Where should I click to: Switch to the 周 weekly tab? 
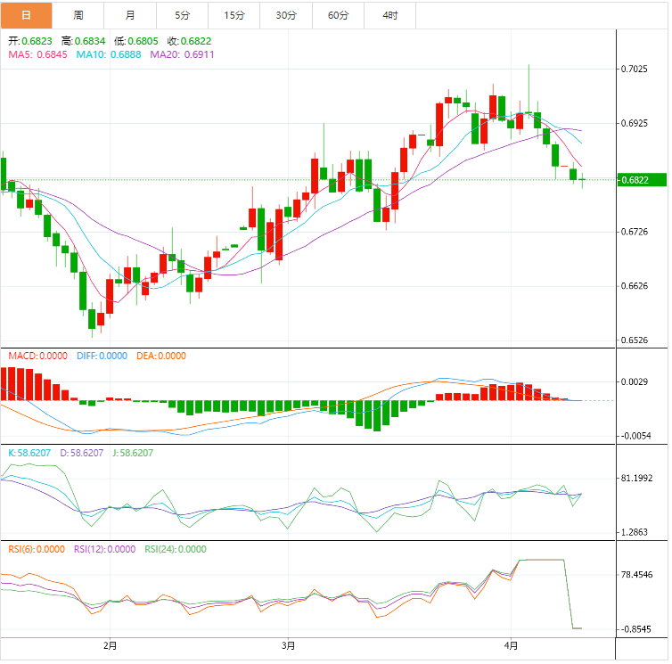click(x=78, y=15)
